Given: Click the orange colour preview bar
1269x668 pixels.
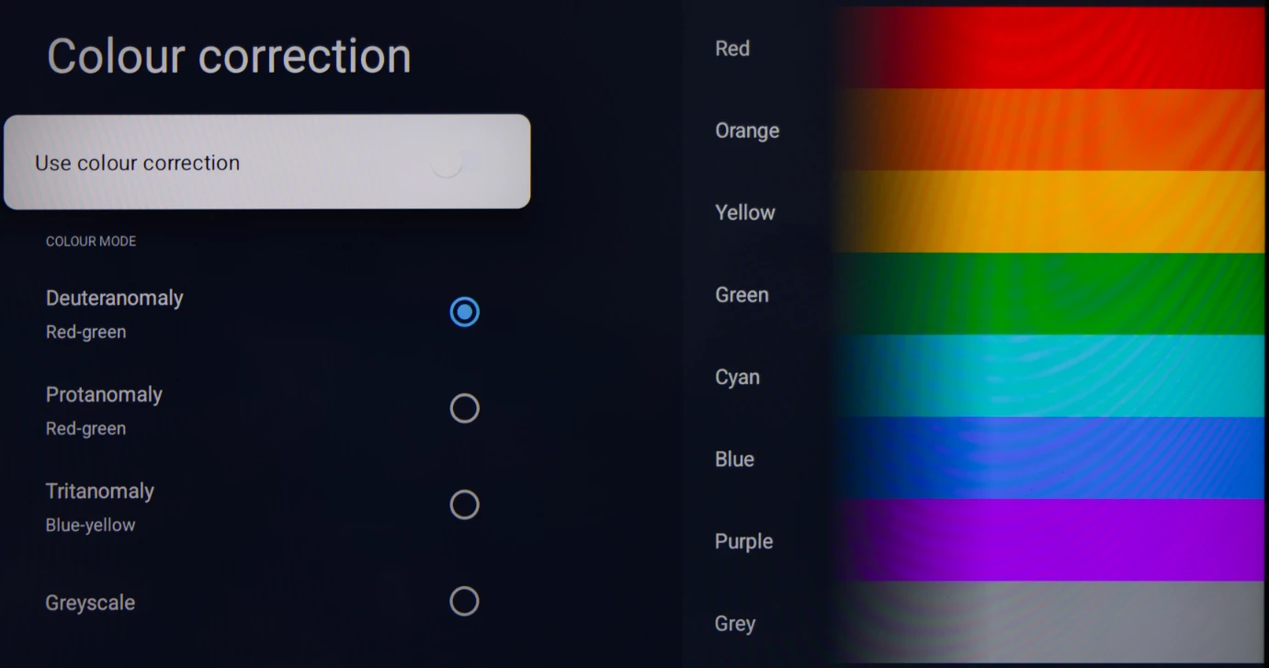Looking at the screenshot, I should (x=1049, y=130).
